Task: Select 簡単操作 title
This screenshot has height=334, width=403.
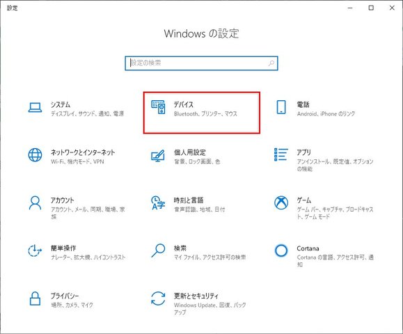Action: 63,248
